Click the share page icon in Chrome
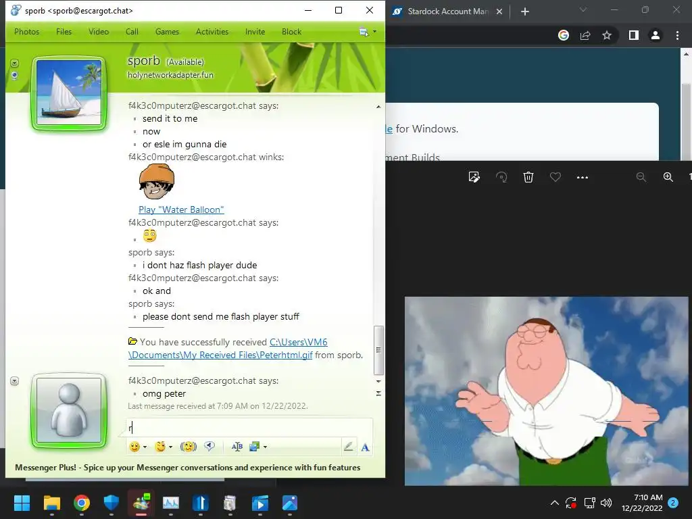This screenshot has height=519, width=692. 585,35
